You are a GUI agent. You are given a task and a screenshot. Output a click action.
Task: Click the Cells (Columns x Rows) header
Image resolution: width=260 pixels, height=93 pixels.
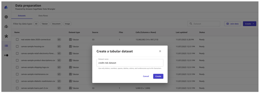146,32
